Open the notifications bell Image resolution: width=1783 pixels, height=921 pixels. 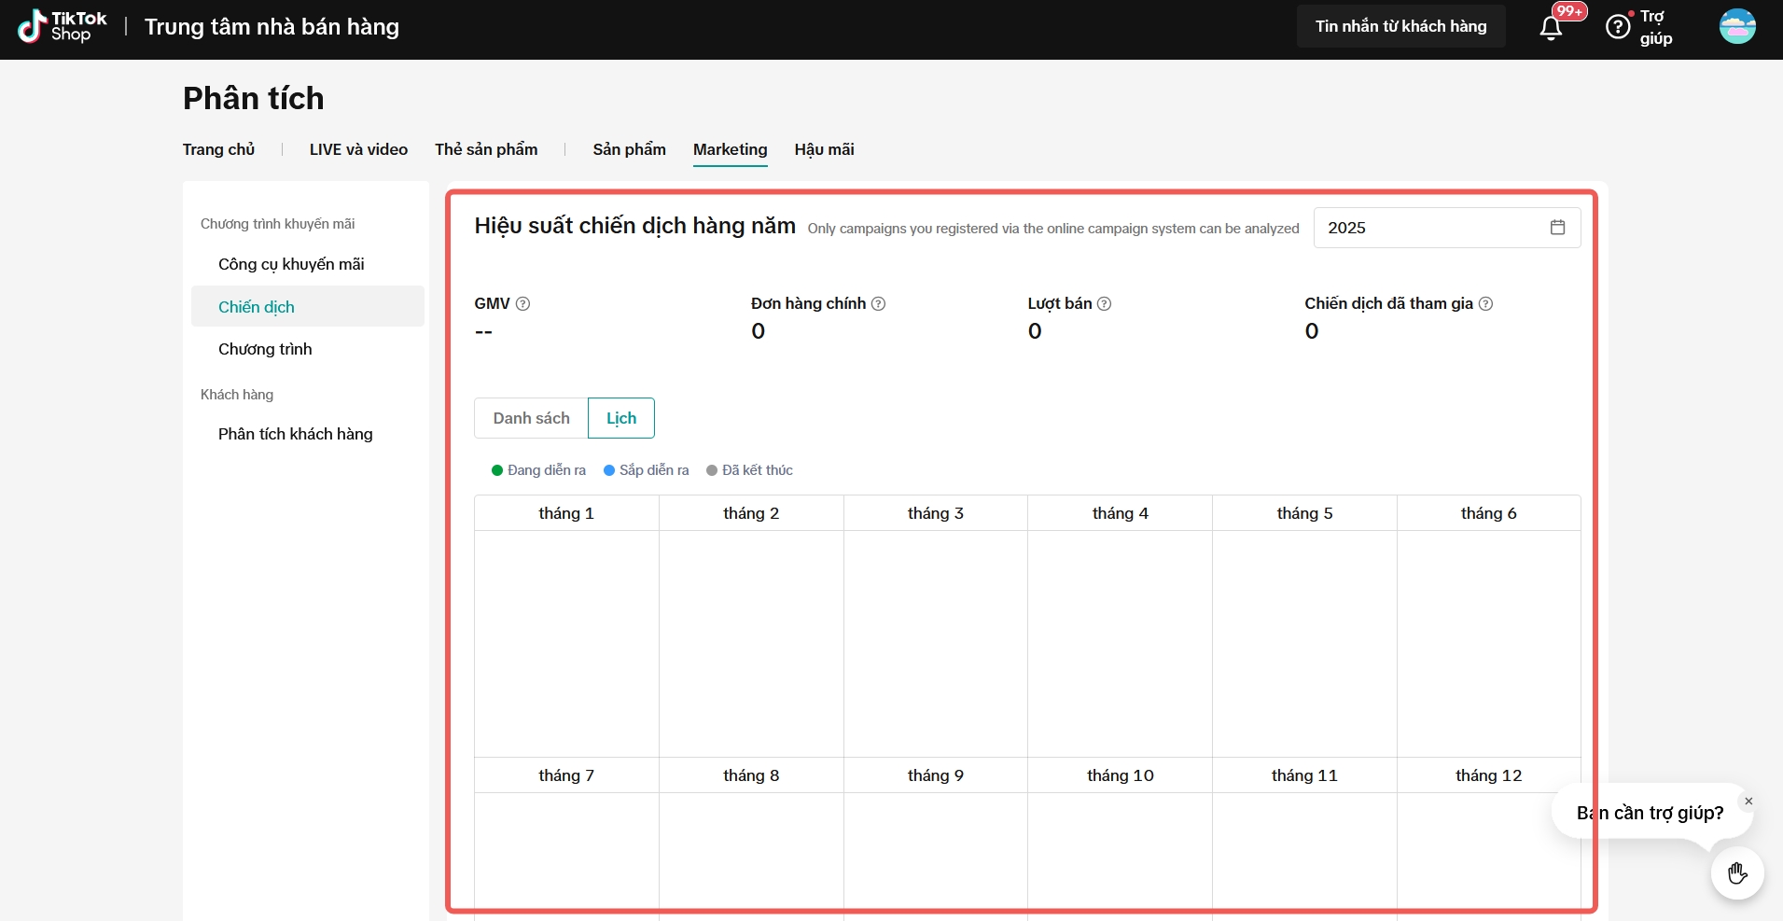(1551, 28)
